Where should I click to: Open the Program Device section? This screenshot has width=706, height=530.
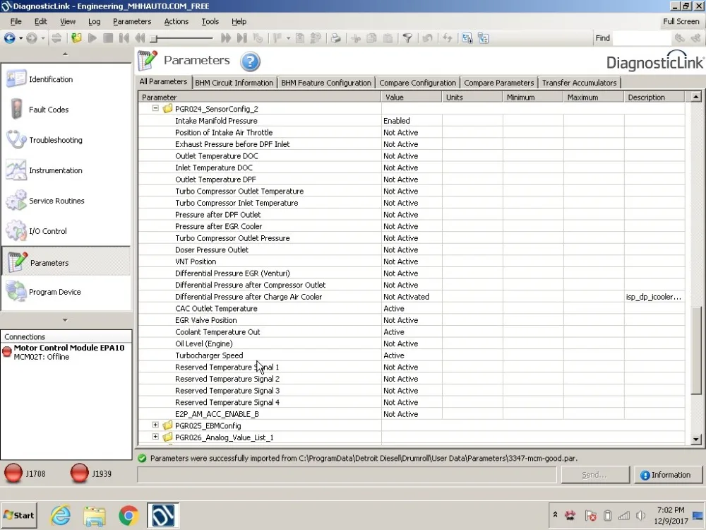tap(54, 292)
